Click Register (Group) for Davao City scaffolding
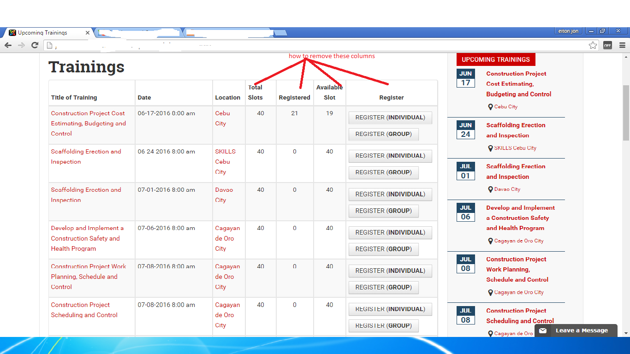Image resolution: width=630 pixels, height=354 pixels. point(383,211)
